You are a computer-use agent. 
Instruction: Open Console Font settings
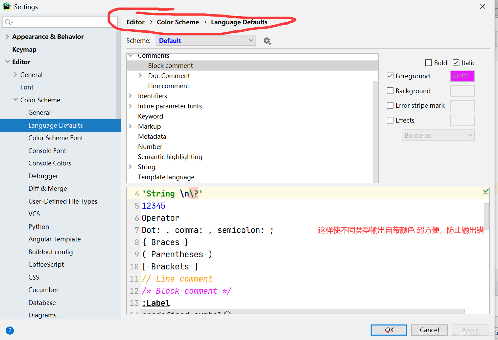pyautogui.click(x=47, y=151)
